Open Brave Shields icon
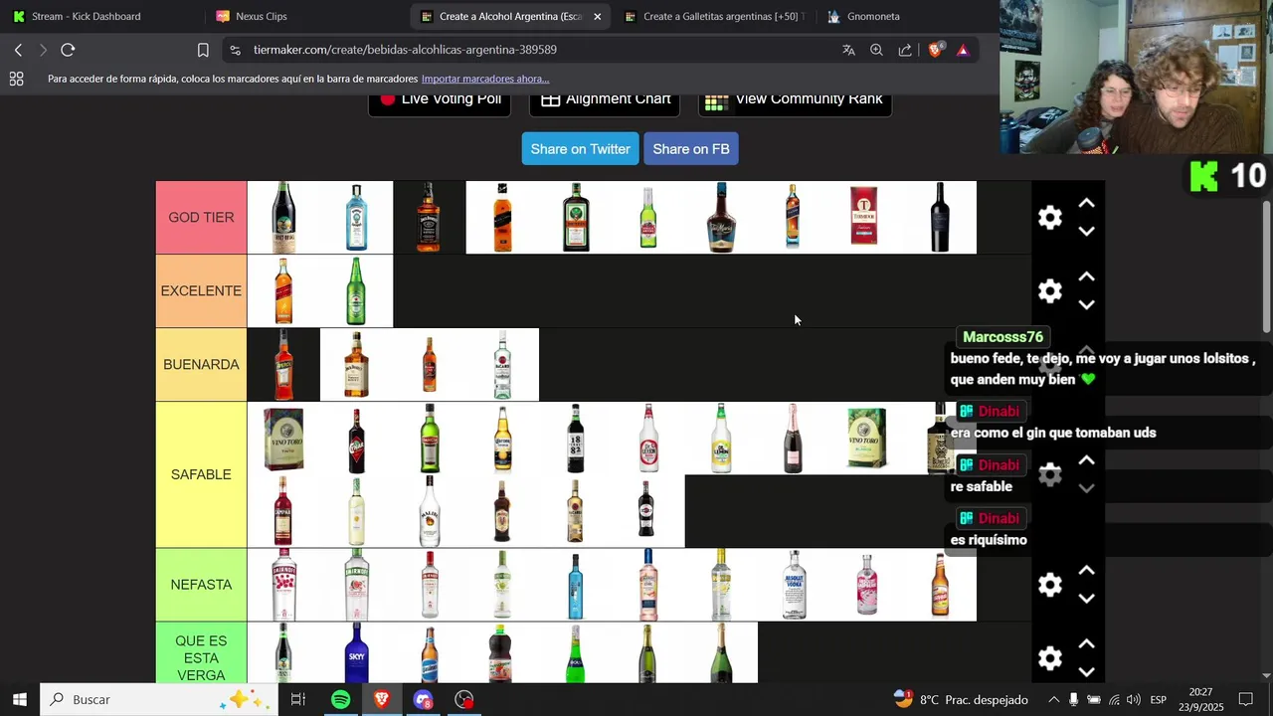Image resolution: width=1273 pixels, height=716 pixels. [935, 50]
